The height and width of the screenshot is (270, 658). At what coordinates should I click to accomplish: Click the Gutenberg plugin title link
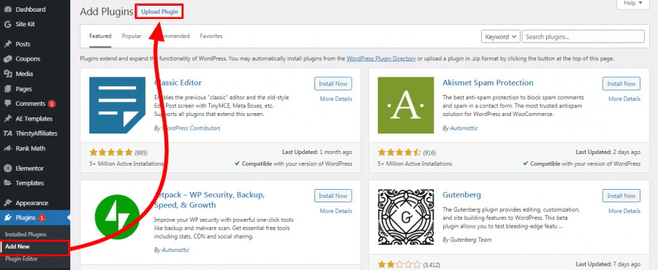(x=461, y=195)
